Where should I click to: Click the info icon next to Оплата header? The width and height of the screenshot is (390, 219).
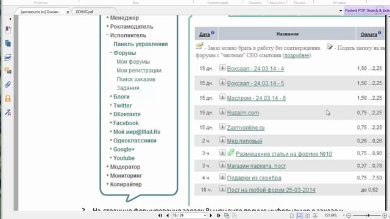(380, 32)
